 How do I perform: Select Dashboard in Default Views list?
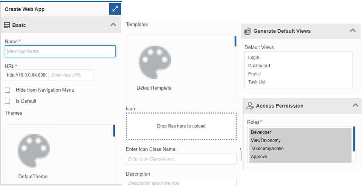point(259,66)
